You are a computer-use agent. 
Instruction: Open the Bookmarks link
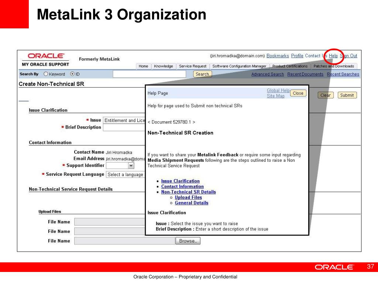pos(278,56)
